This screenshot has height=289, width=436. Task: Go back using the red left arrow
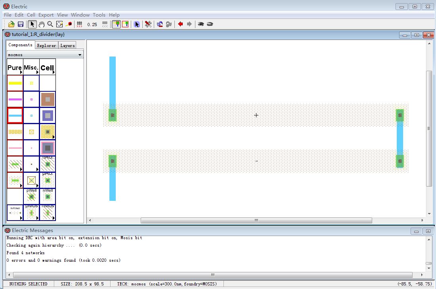[x=180, y=24]
